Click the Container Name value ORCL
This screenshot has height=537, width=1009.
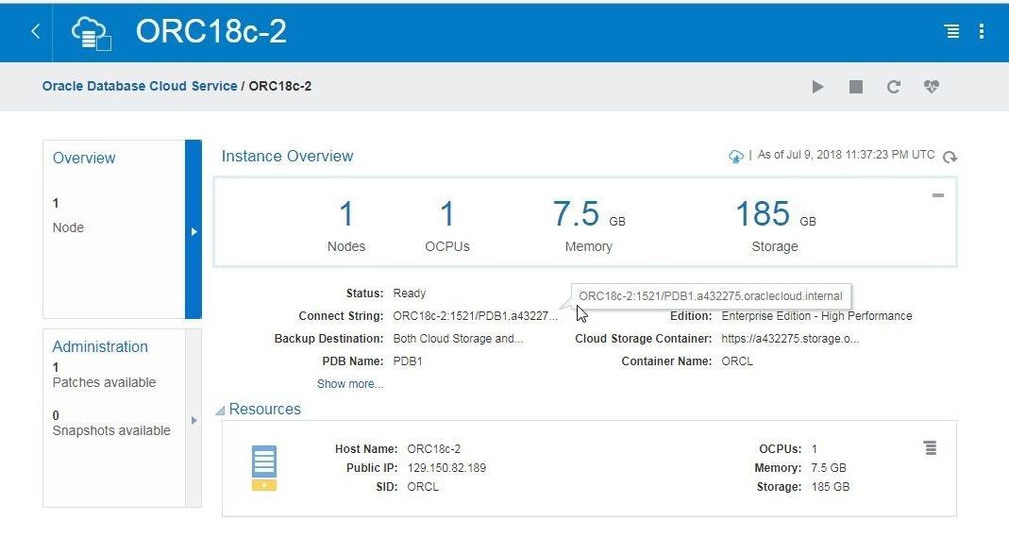pyautogui.click(x=737, y=361)
